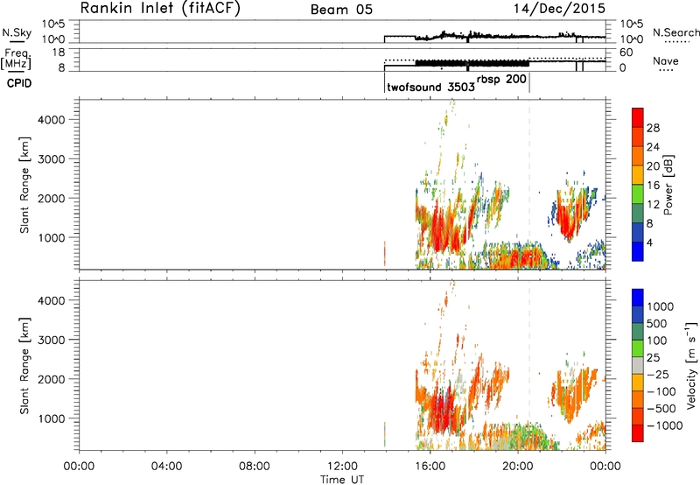
Task: Click the 'Freq. [MHz]' axis label
Action: tap(17, 59)
